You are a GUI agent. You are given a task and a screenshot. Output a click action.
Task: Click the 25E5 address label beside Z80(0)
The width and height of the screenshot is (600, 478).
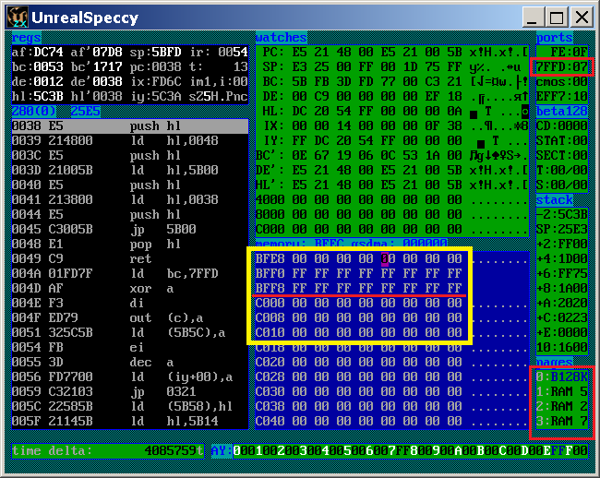click(85, 112)
